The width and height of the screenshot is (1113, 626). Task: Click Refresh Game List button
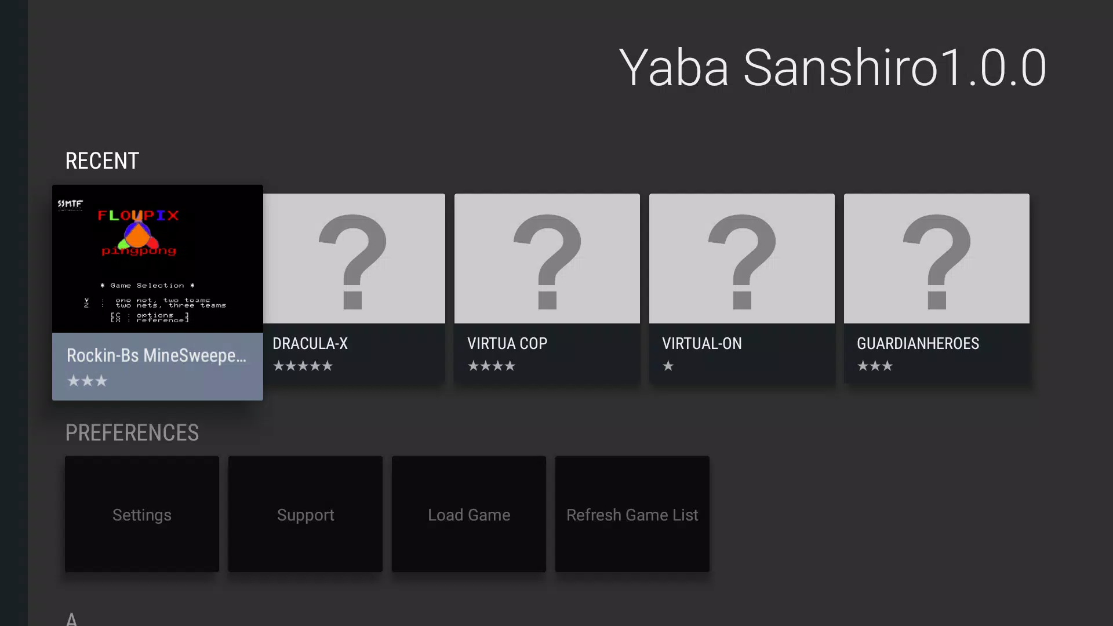[x=632, y=514]
